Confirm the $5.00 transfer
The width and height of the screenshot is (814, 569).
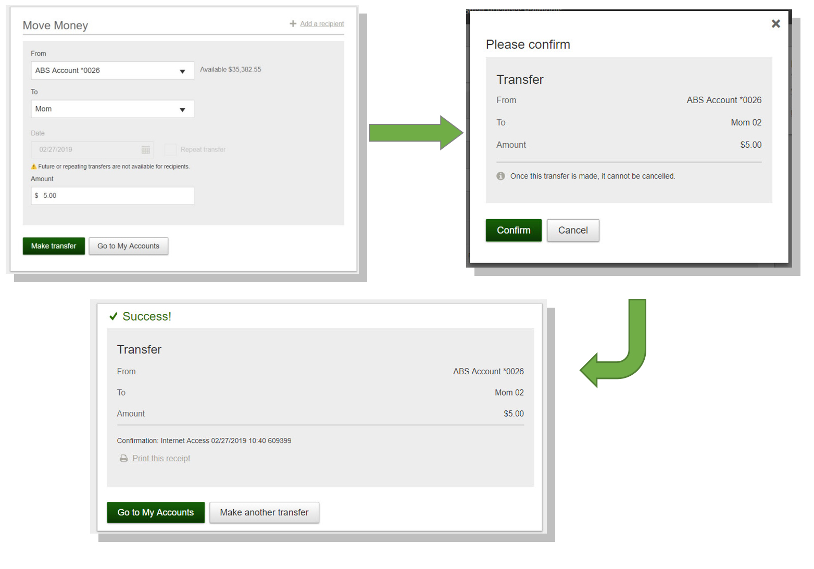click(x=513, y=231)
